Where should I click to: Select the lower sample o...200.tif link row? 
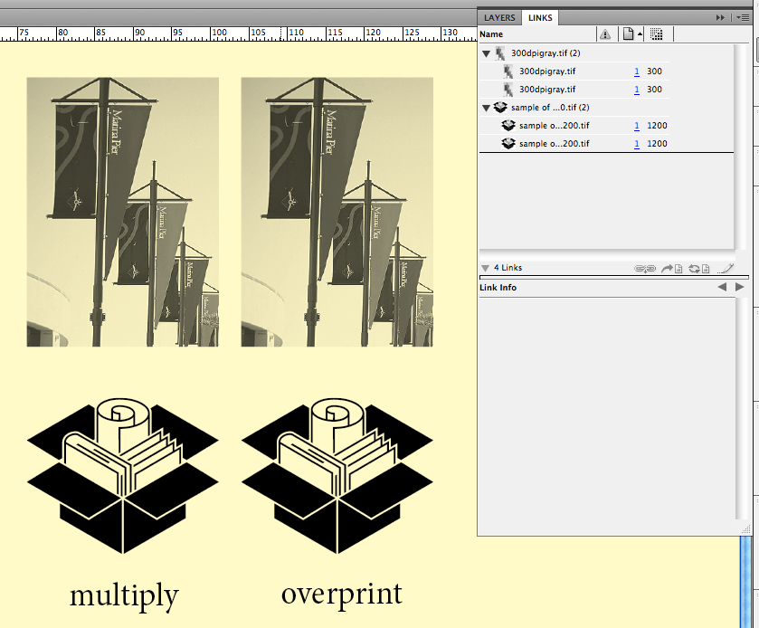pos(574,143)
